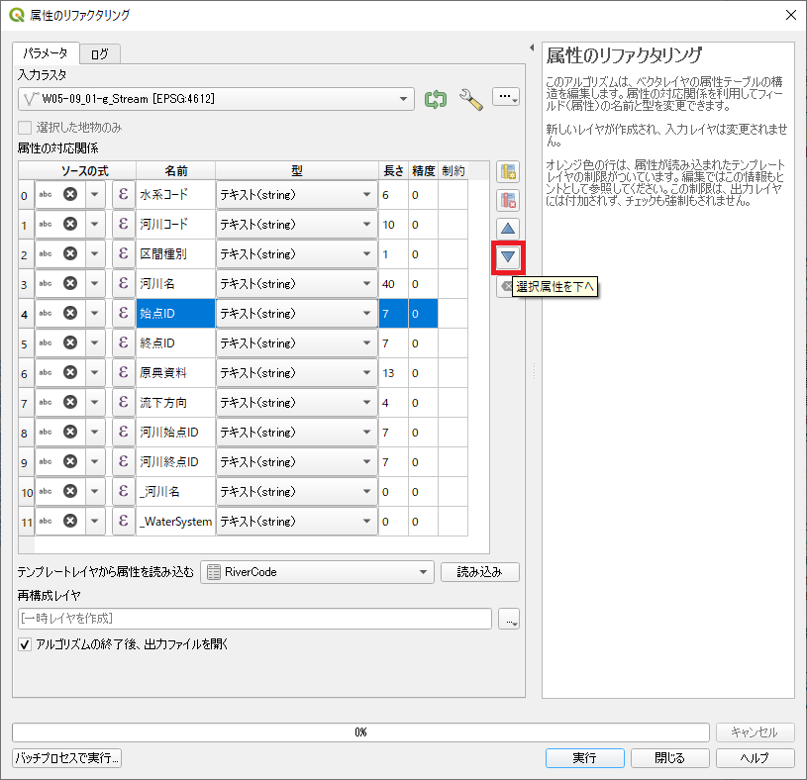The width and height of the screenshot is (807, 780).
Task: Move selected field down with arrow
Action: tap(508, 257)
